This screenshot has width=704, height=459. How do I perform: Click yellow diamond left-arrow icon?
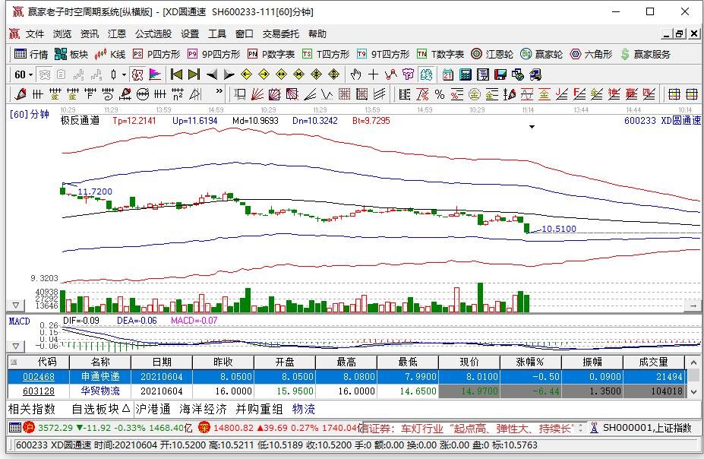[x=247, y=74]
